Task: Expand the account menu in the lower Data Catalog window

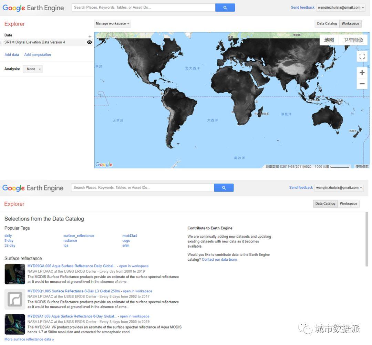Action: point(339,188)
